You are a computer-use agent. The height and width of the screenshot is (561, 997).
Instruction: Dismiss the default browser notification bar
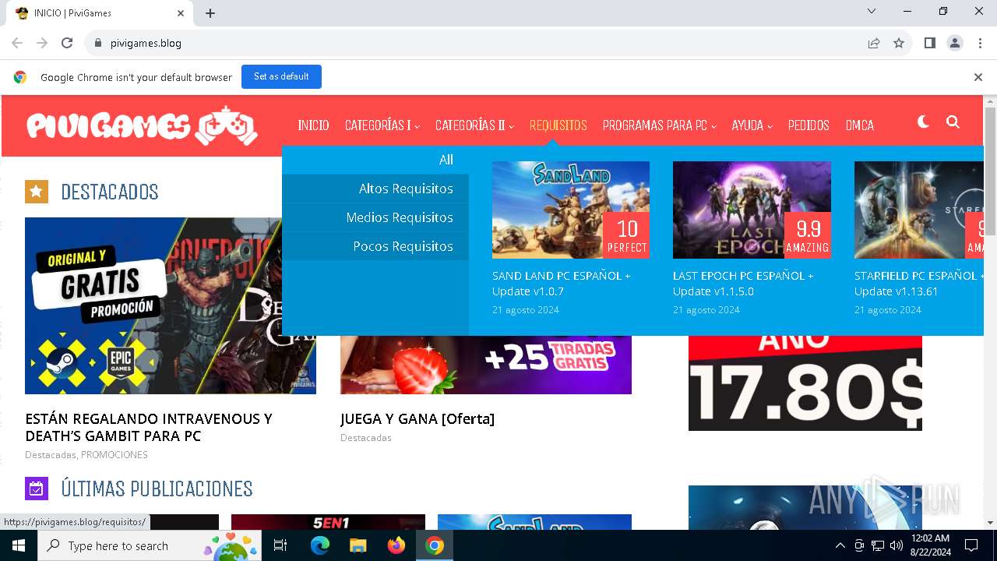[x=978, y=77]
